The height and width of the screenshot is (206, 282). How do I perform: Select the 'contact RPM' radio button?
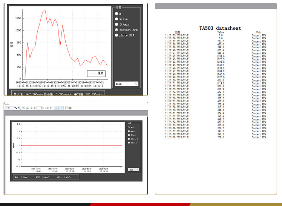click(116, 30)
